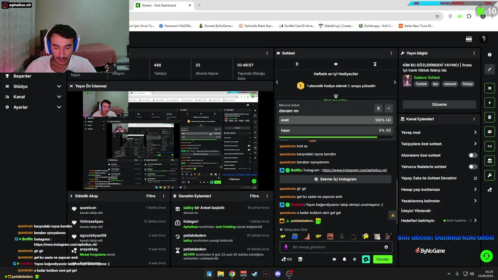This screenshot has height=280, width=498.
Task: Toggle Yalnızca ifadelerle sohbet switch
Action: click(473, 167)
